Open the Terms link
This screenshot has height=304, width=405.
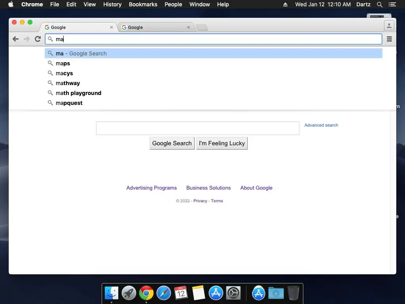point(217,201)
